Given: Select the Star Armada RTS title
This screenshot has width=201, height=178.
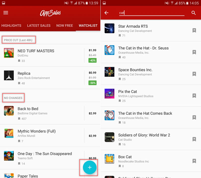Looking at the screenshot, I should click(133, 26).
